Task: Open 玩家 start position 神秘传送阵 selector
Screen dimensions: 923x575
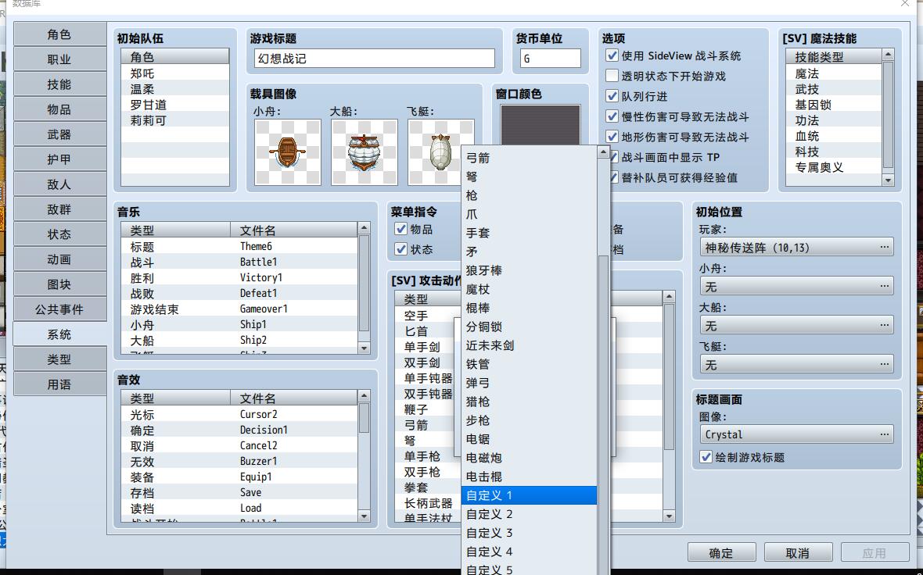Action: click(796, 248)
